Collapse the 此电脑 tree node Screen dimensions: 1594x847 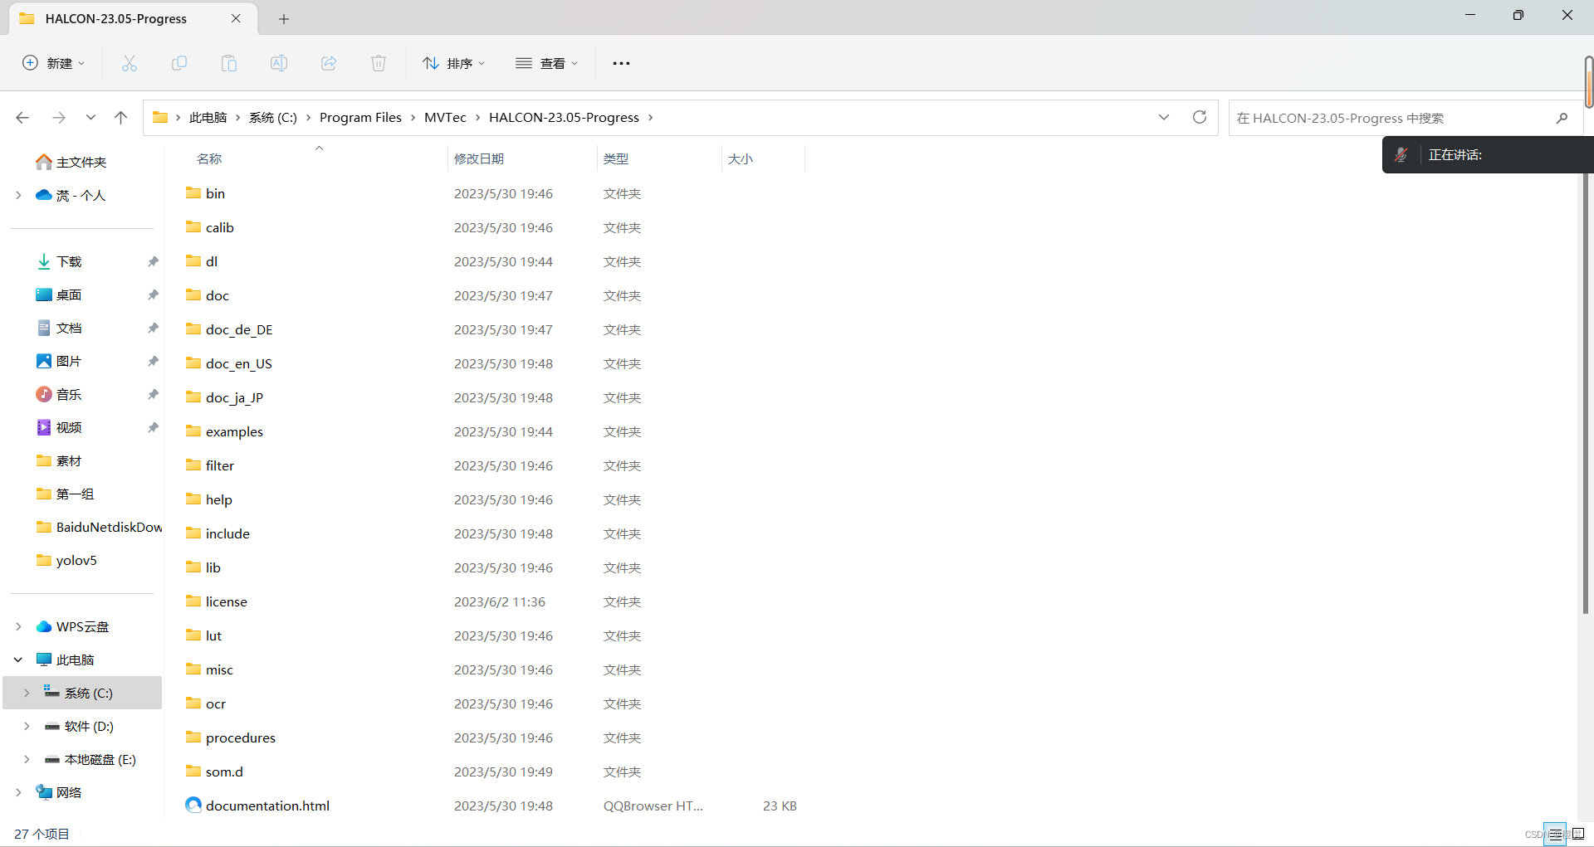18,660
